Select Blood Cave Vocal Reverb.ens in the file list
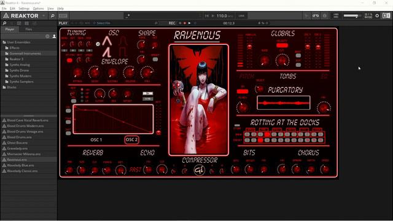This screenshot has width=393, height=221. [x=28, y=120]
